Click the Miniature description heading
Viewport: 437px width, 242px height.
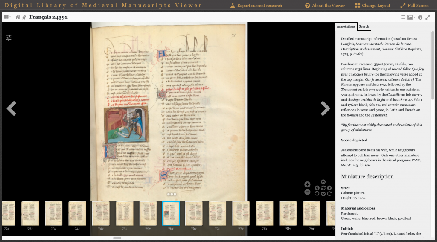click(367, 176)
